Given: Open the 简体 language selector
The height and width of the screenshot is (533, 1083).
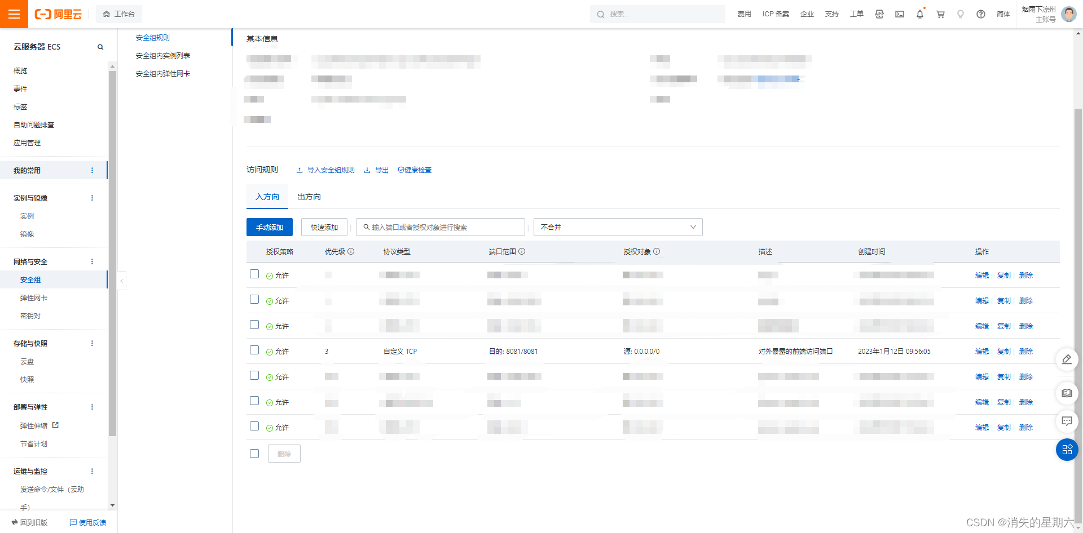Looking at the screenshot, I should click(1003, 14).
